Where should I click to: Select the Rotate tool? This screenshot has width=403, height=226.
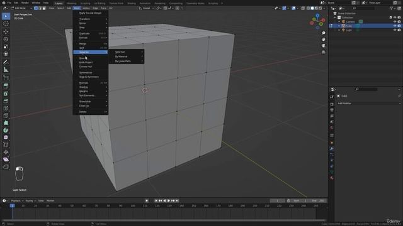[6, 39]
